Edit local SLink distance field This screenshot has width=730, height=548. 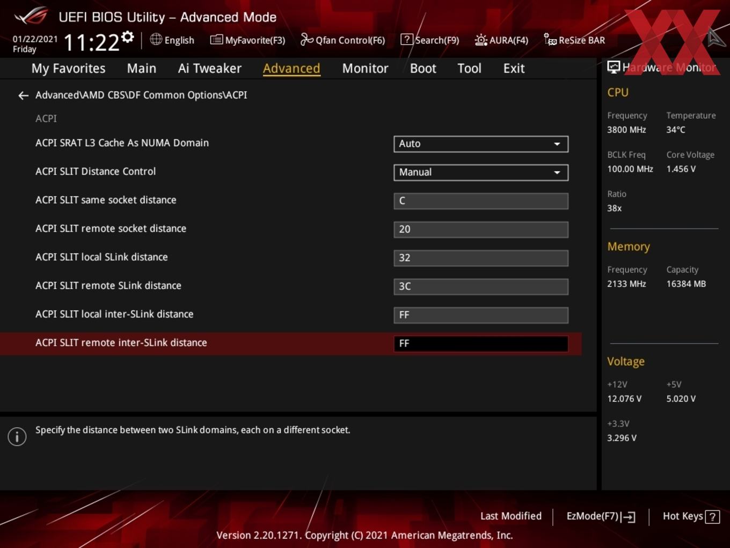point(481,258)
